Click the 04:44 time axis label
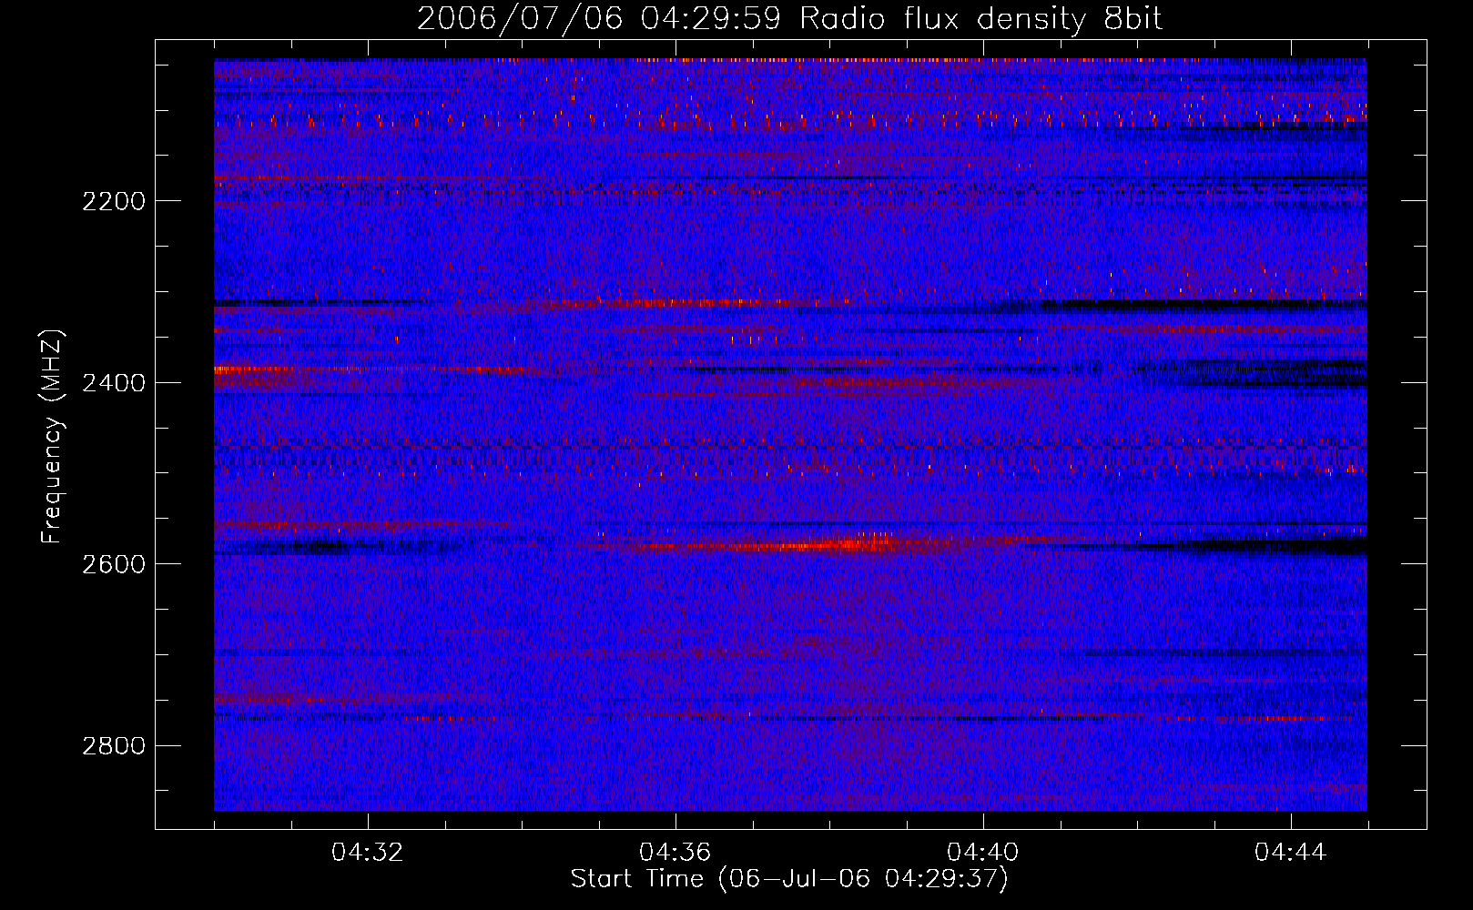 click(1291, 853)
